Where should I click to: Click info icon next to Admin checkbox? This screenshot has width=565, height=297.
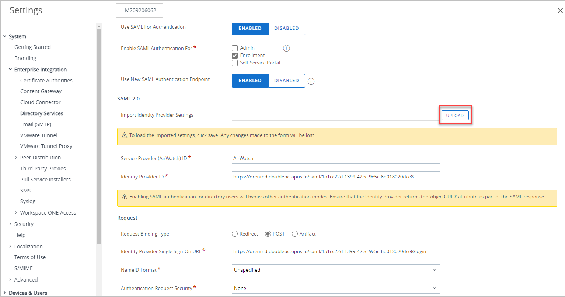[x=286, y=48]
